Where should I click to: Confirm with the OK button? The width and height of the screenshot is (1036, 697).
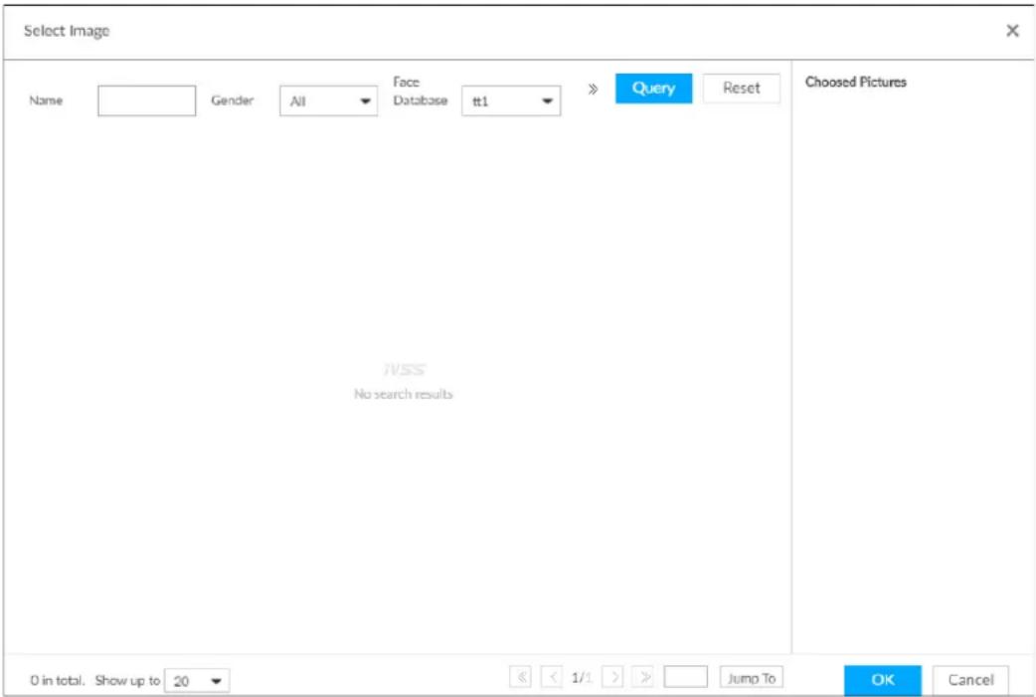click(x=883, y=680)
